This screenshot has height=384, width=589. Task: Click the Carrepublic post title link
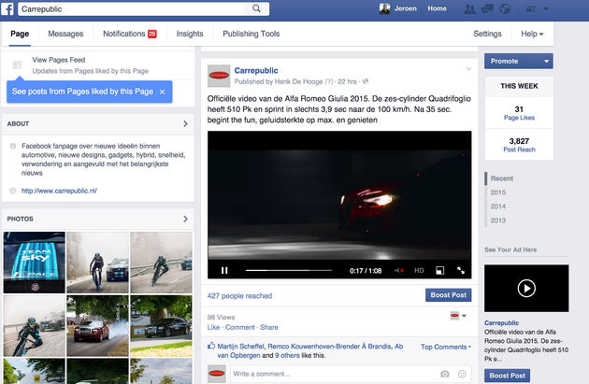click(x=256, y=71)
